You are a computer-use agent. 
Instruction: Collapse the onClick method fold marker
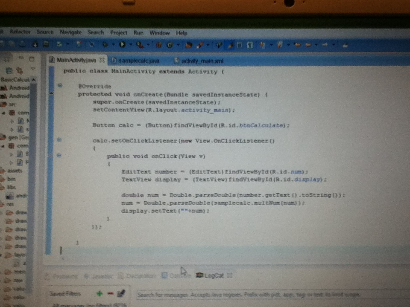click(59, 155)
